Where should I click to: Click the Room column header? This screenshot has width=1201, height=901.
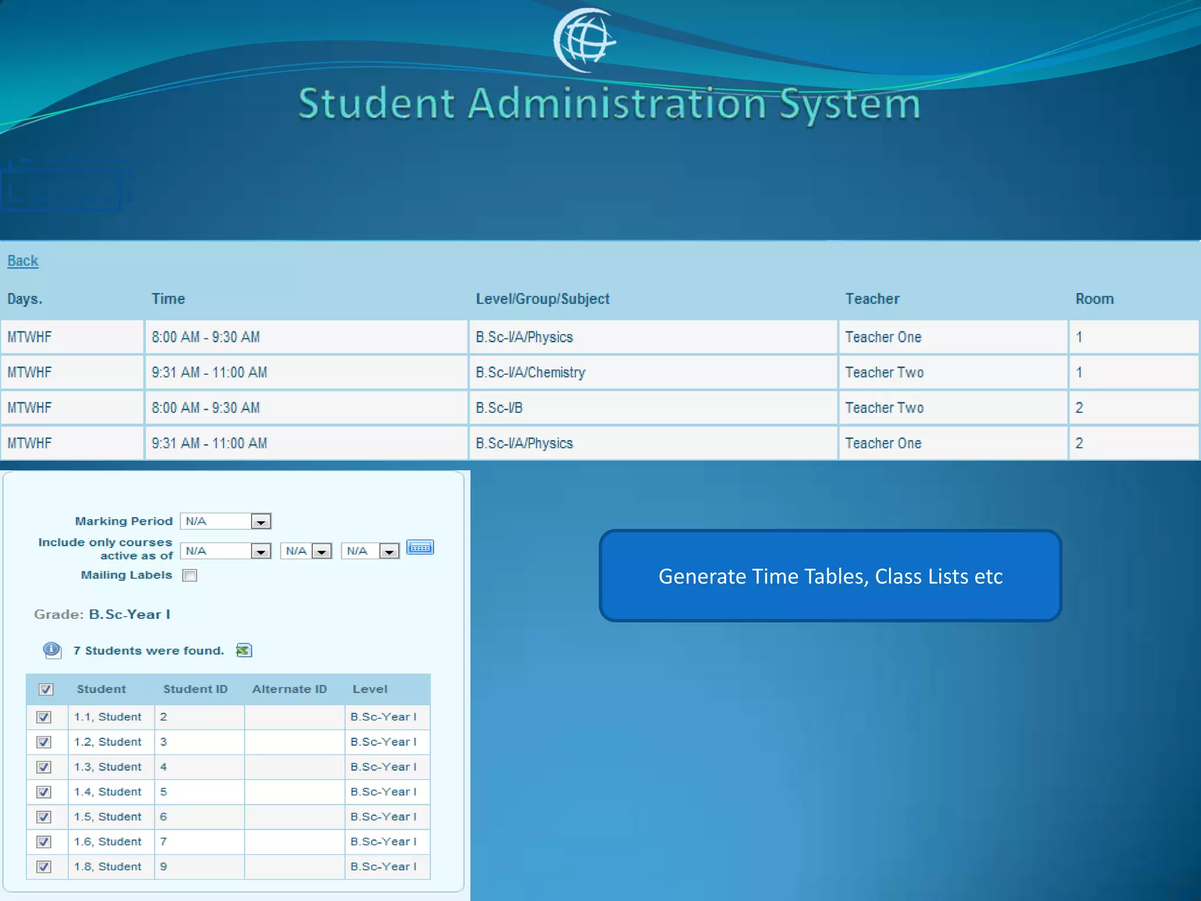[1094, 299]
